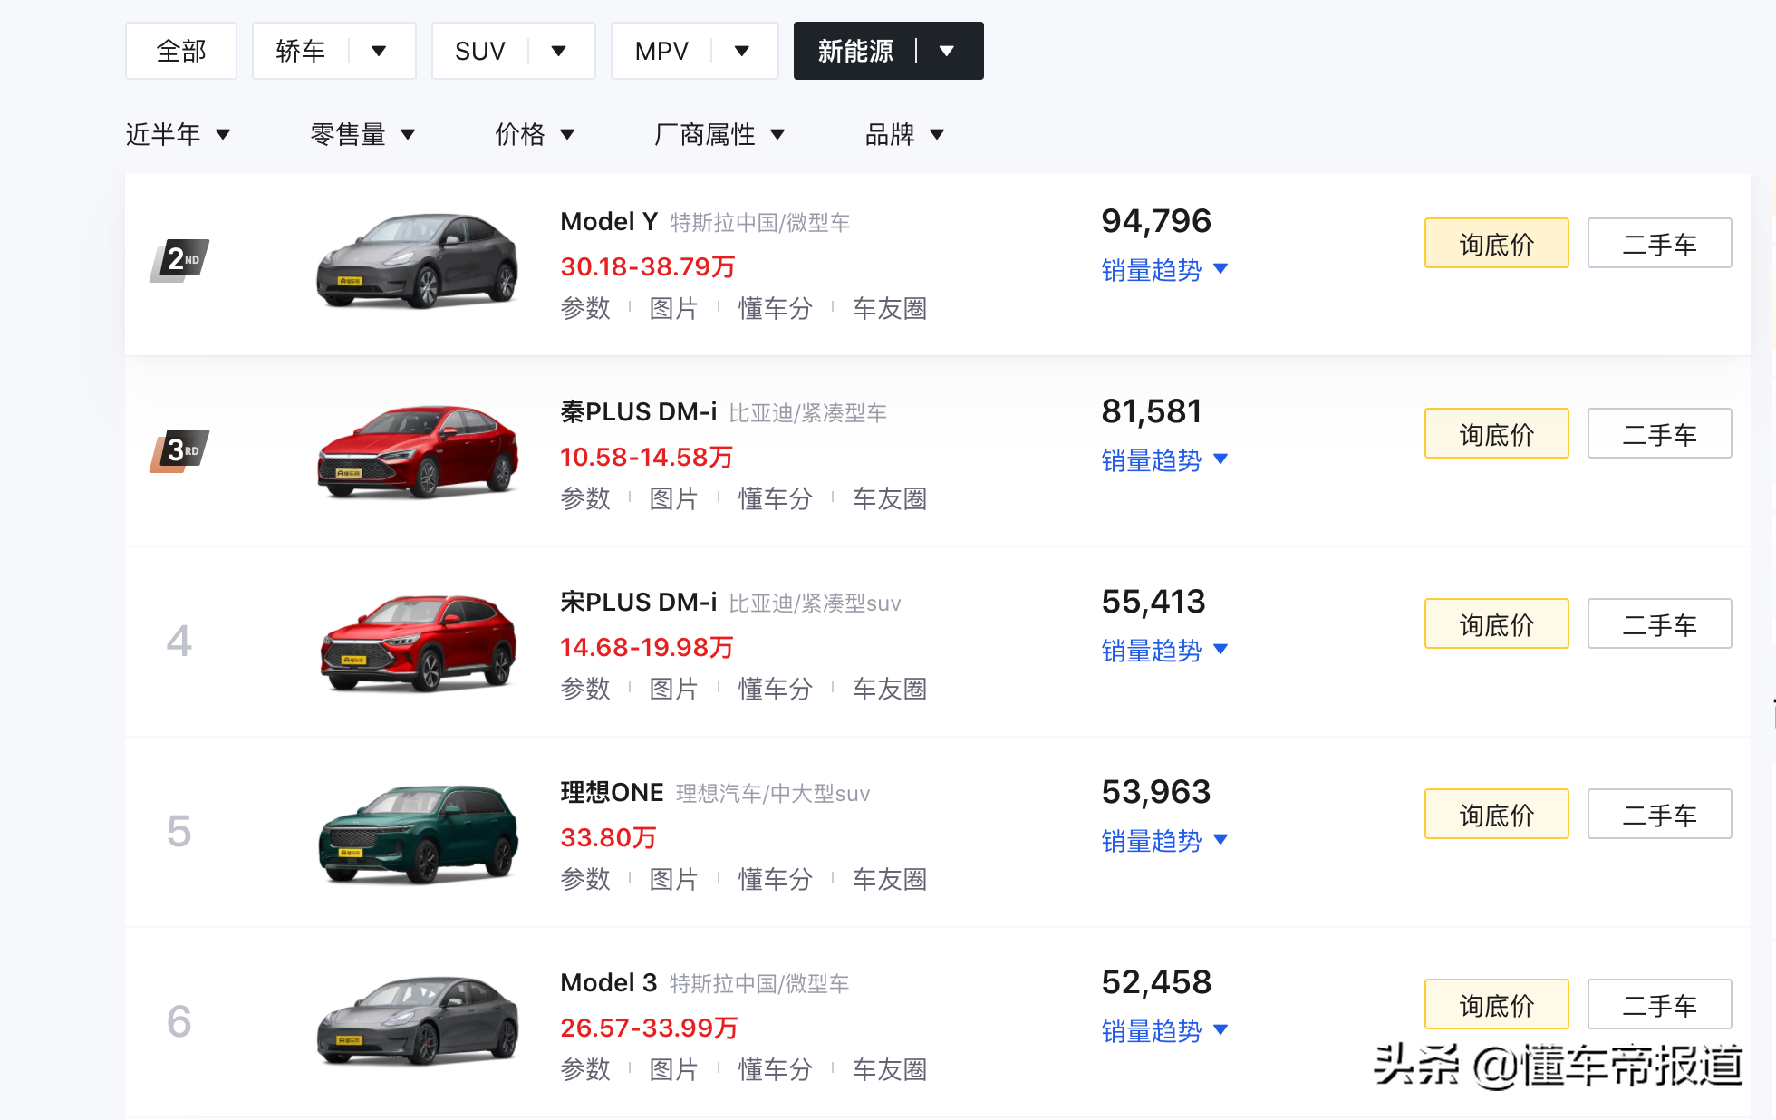Open the 理想ONE car thumbnail

pos(418,833)
